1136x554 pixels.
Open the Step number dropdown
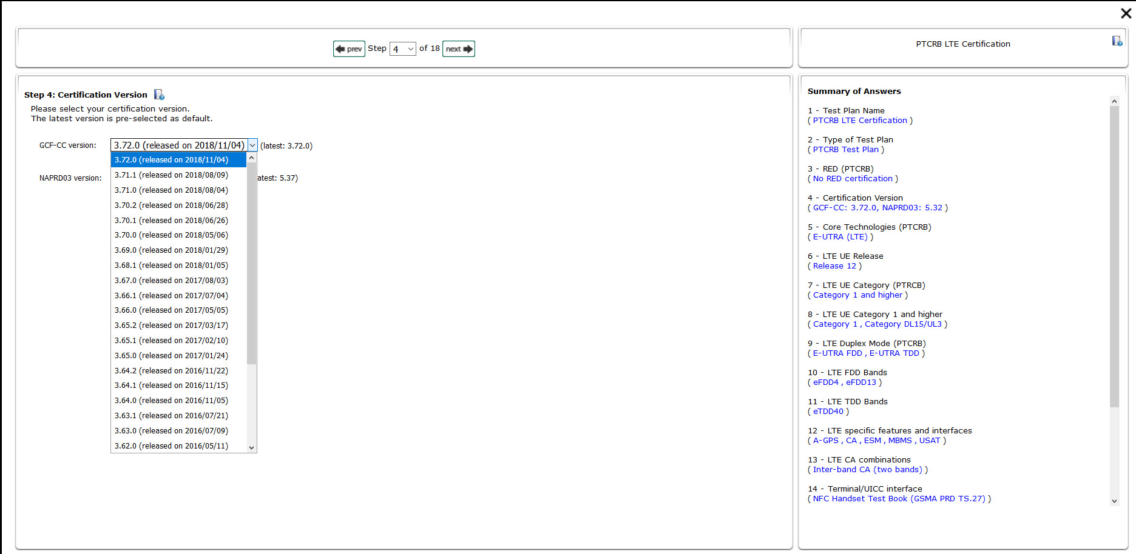point(403,48)
